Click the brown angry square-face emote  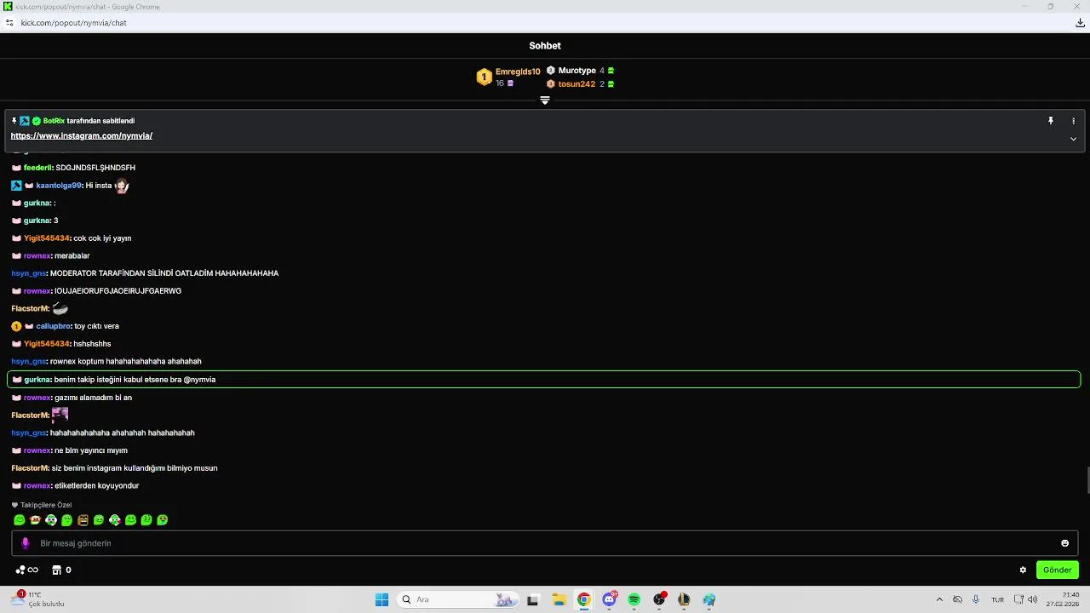pos(83,520)
